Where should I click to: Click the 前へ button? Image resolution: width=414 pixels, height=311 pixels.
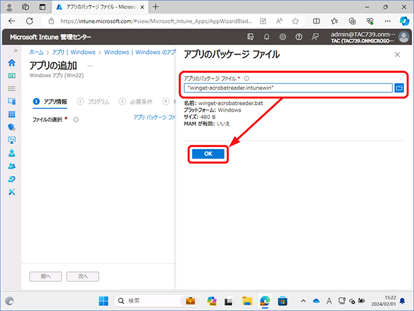tap(46, 276)
